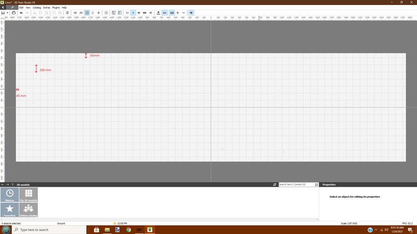Switch to the 3D view
The image size is (417, 234).
pos(75,13)
